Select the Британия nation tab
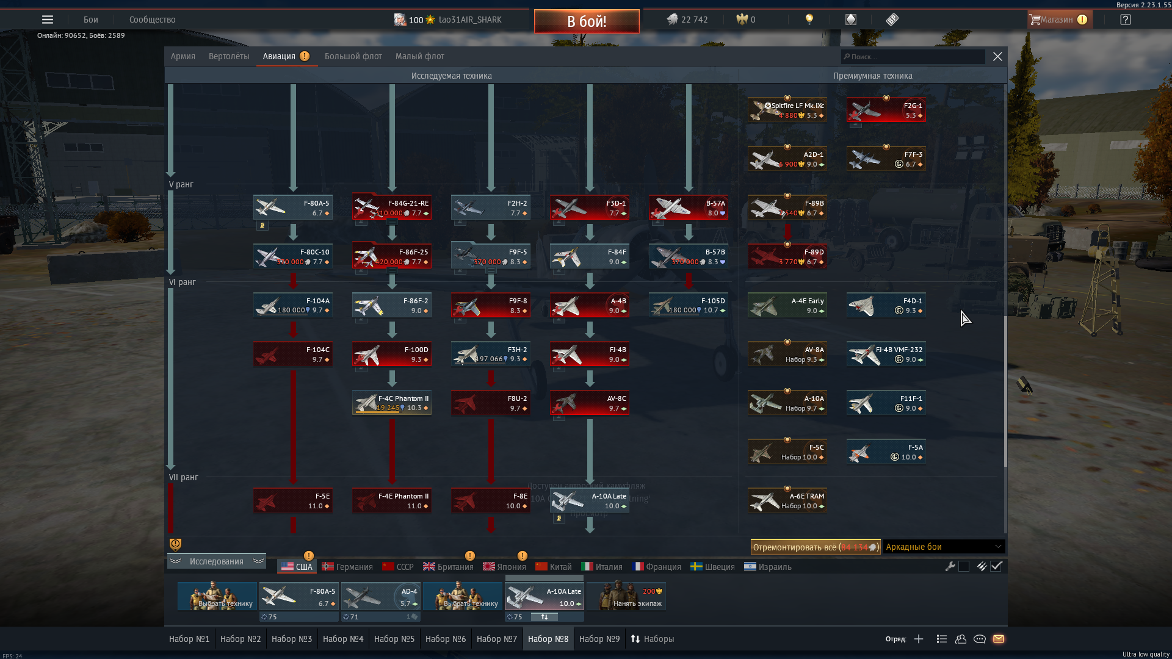Image resolution: width=1172 pixels, height=659 pixels. pyautogui.click(x=449, y=567)
